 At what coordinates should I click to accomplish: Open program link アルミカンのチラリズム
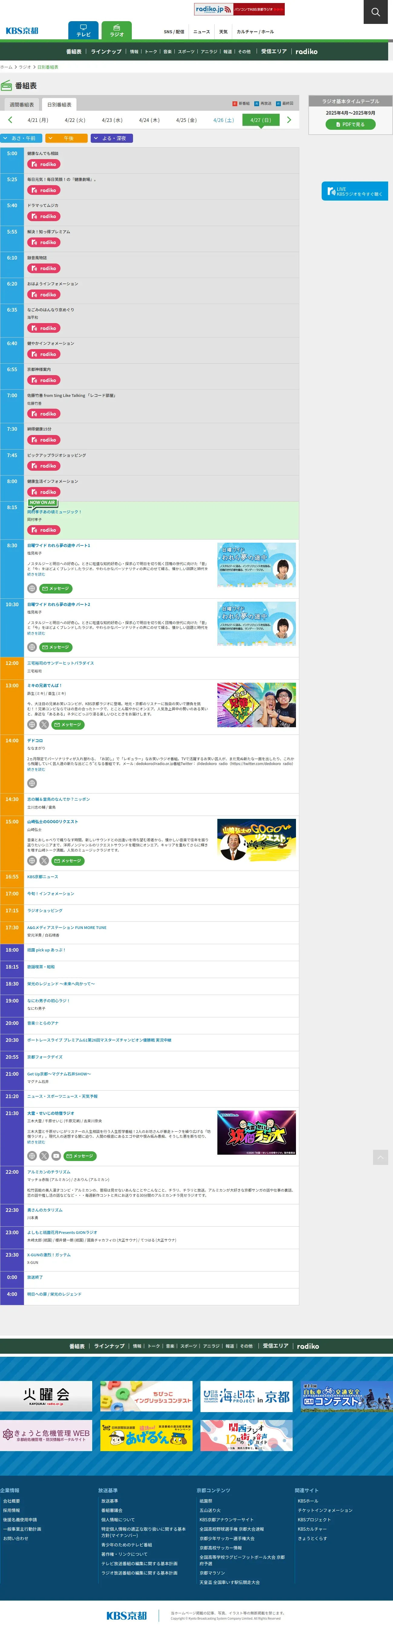[x=49, y=1172]
